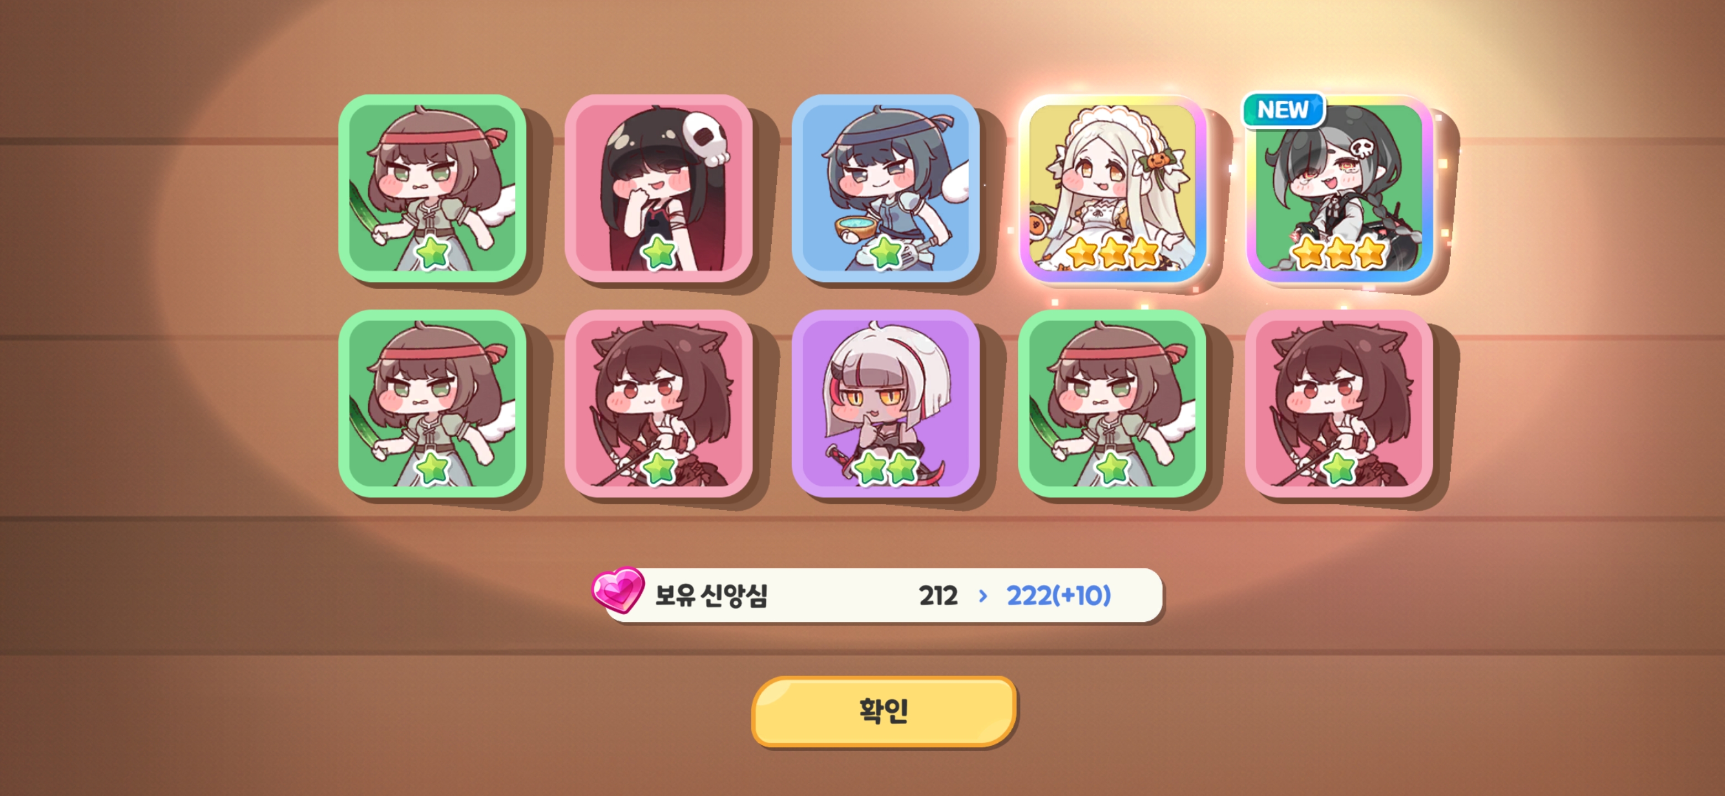Click the NEW badge on the rainbow card

[x=1283, y=110]
